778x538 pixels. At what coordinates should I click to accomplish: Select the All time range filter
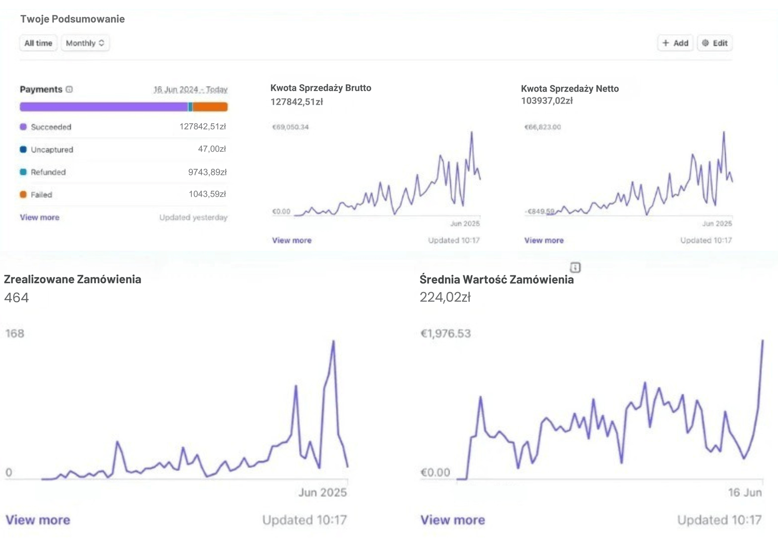(x=38, y=43)
